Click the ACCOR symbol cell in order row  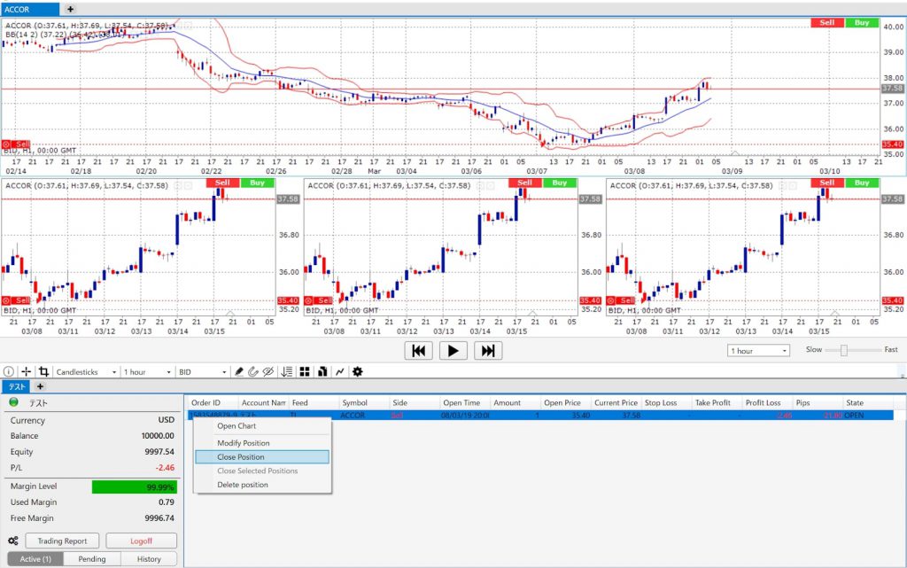(363, 416)
